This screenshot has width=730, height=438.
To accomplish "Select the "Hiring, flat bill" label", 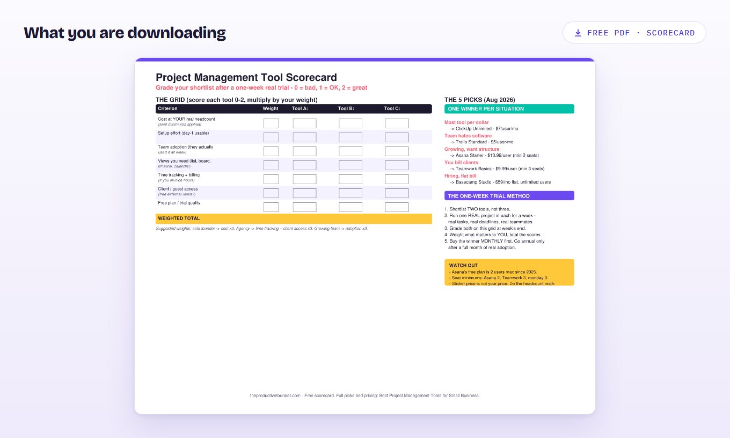I will click(x=461, y=176).
